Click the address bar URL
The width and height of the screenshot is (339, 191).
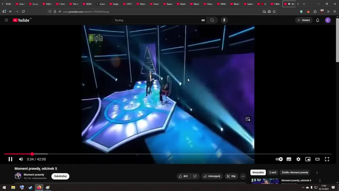click(86, 12)
